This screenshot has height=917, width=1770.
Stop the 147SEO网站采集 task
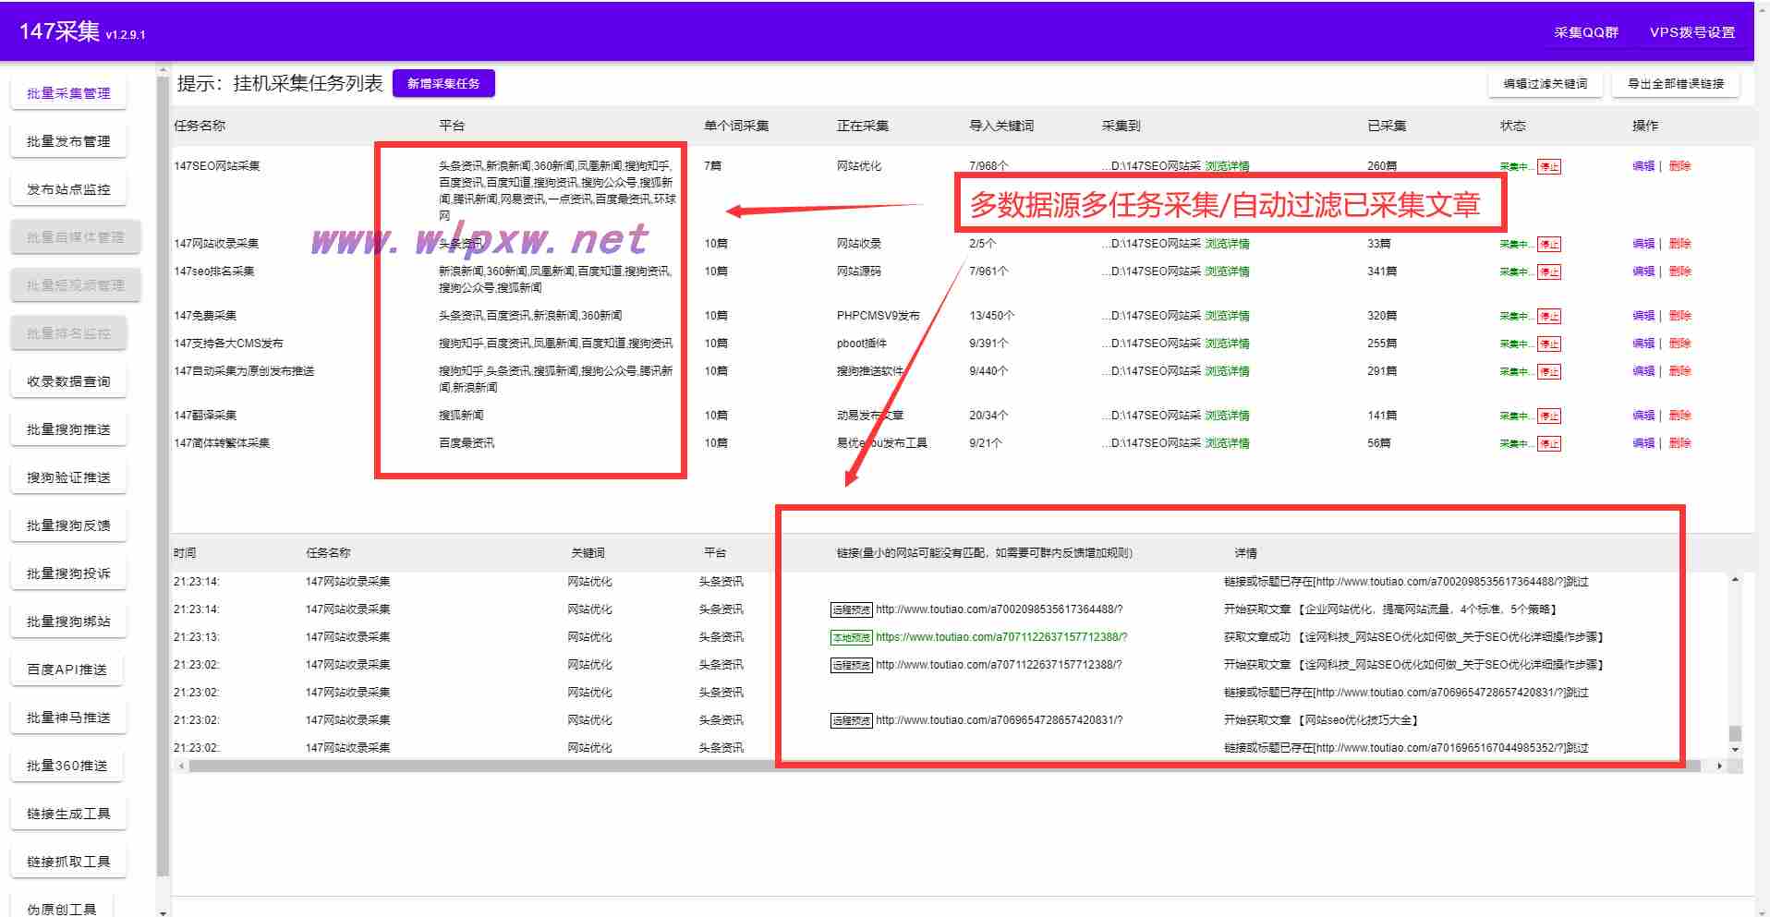click(x=1549, y=167)
